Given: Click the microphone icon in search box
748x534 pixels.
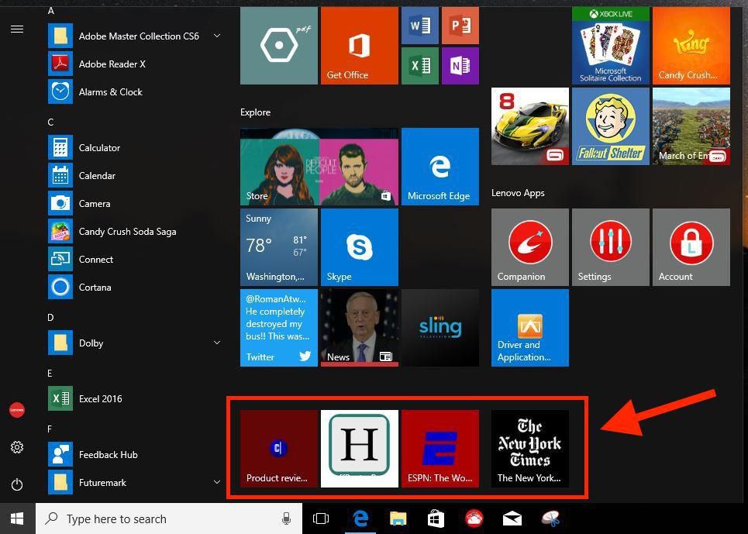Looking at the screenshot, I should pos(286,518).
